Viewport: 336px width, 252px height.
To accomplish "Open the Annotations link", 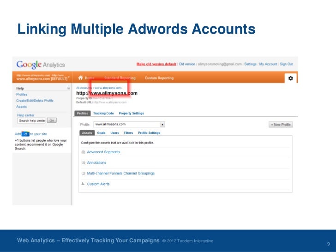I will click(x=96, y=162).
